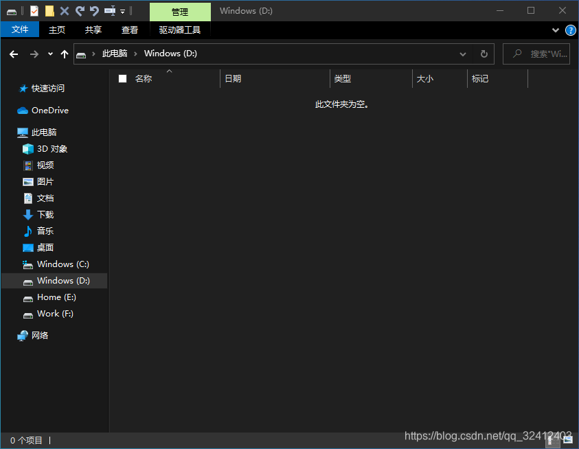Open Properties from the quick access toolbar
Image resolution: width=579 pixels, height=449 pixels.
pos(34,11)
